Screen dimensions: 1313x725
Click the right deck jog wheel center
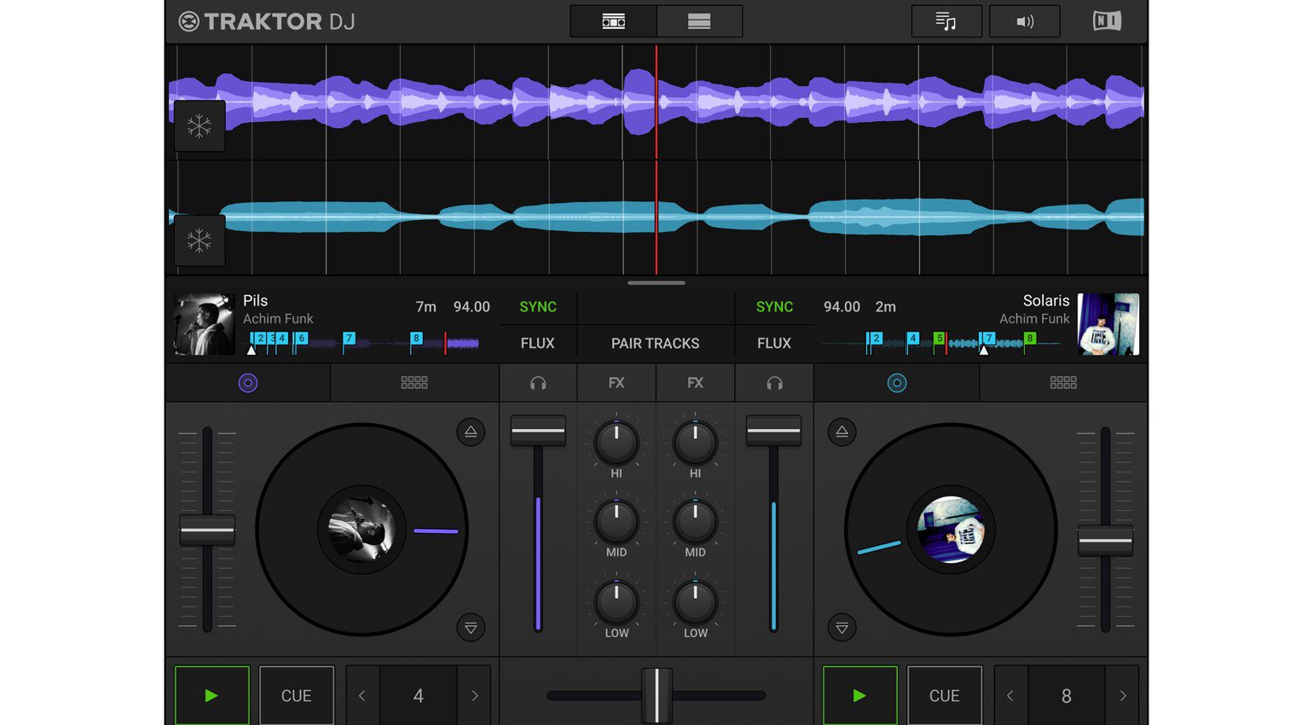coord(951,530)
